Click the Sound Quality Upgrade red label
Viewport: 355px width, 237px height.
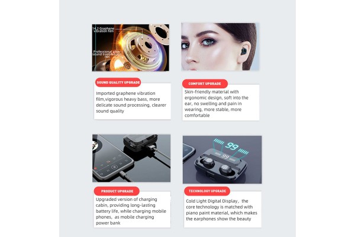118,82
